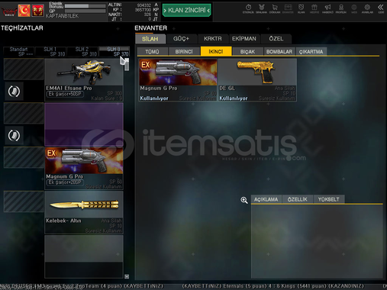Select the SLH 2 loadout slot
The image size is (387, 290).
pyautogui.click(x=82, y=52)
